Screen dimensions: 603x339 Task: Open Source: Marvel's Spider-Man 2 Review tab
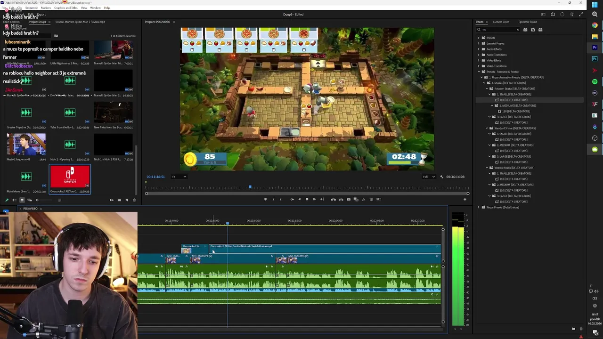[80, 22]
